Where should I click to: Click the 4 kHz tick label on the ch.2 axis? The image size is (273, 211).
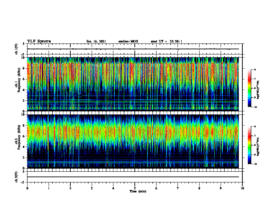[24, 147]
